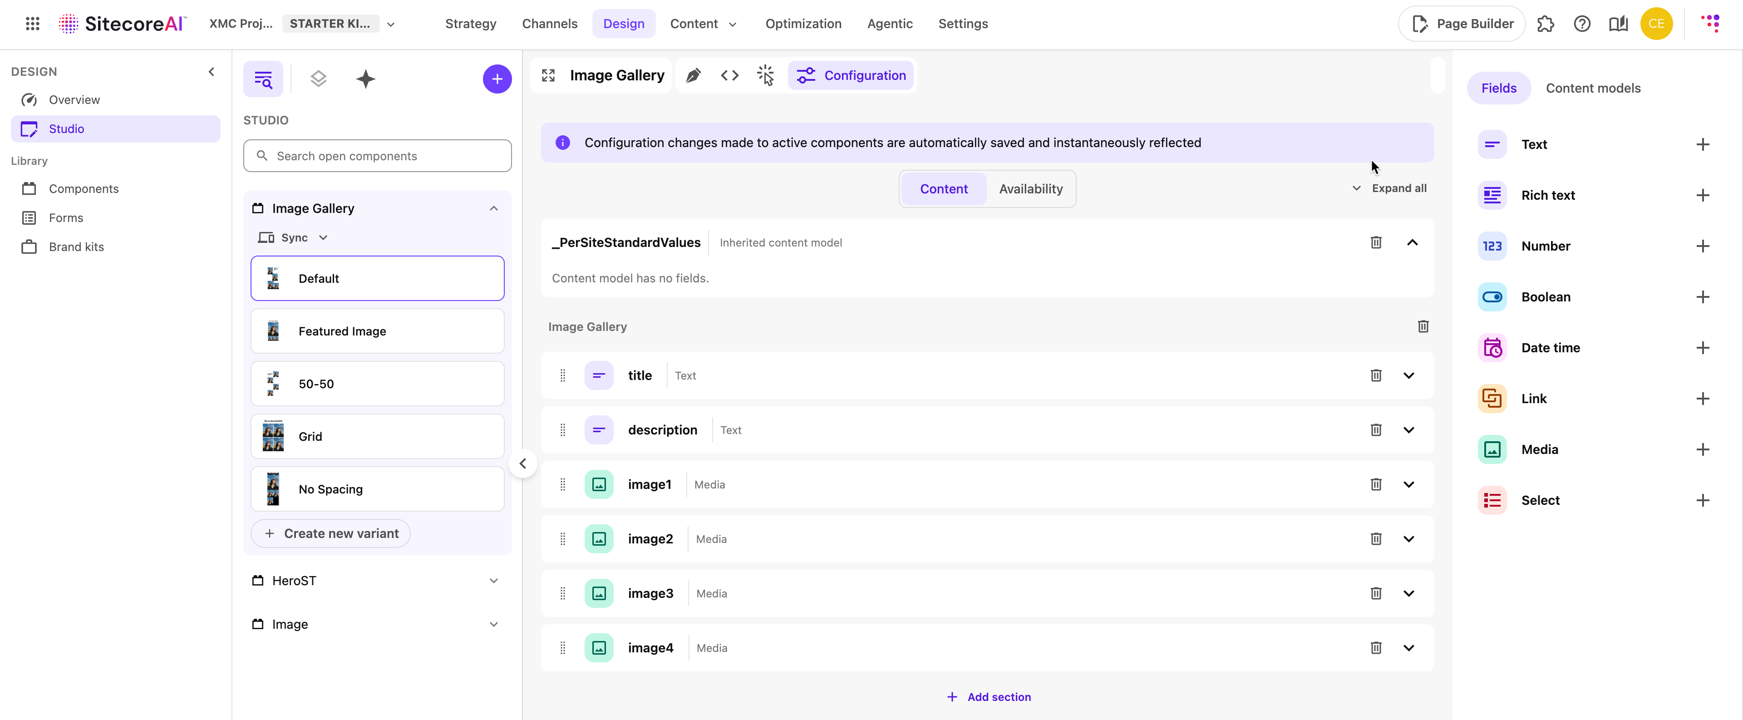Select the pen design tool icon
The image size is (1743, 720).
click(x=693, y=75)
